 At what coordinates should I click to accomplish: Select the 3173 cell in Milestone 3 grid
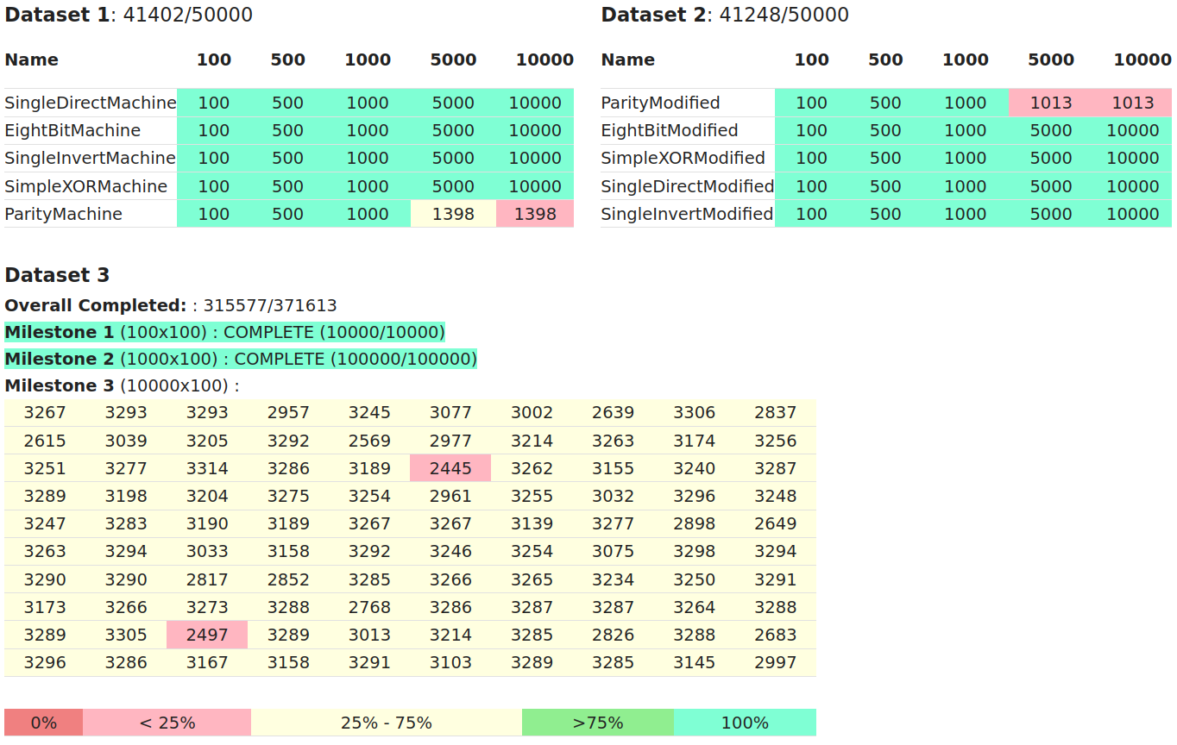click(45, 607)
